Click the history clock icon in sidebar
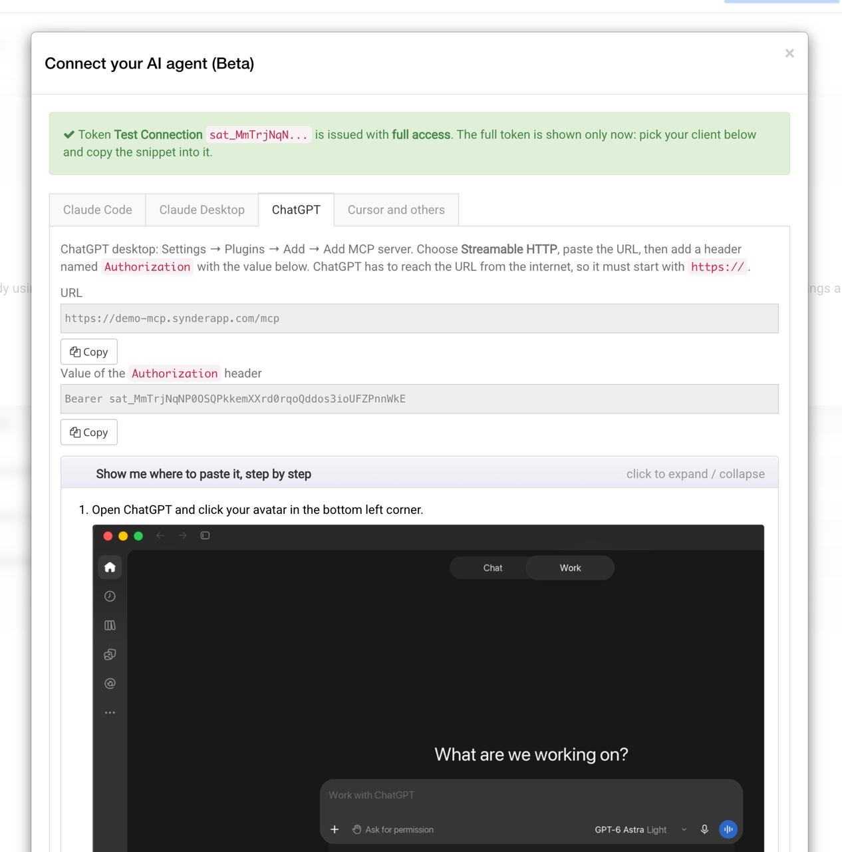 [x=110, y=596]
